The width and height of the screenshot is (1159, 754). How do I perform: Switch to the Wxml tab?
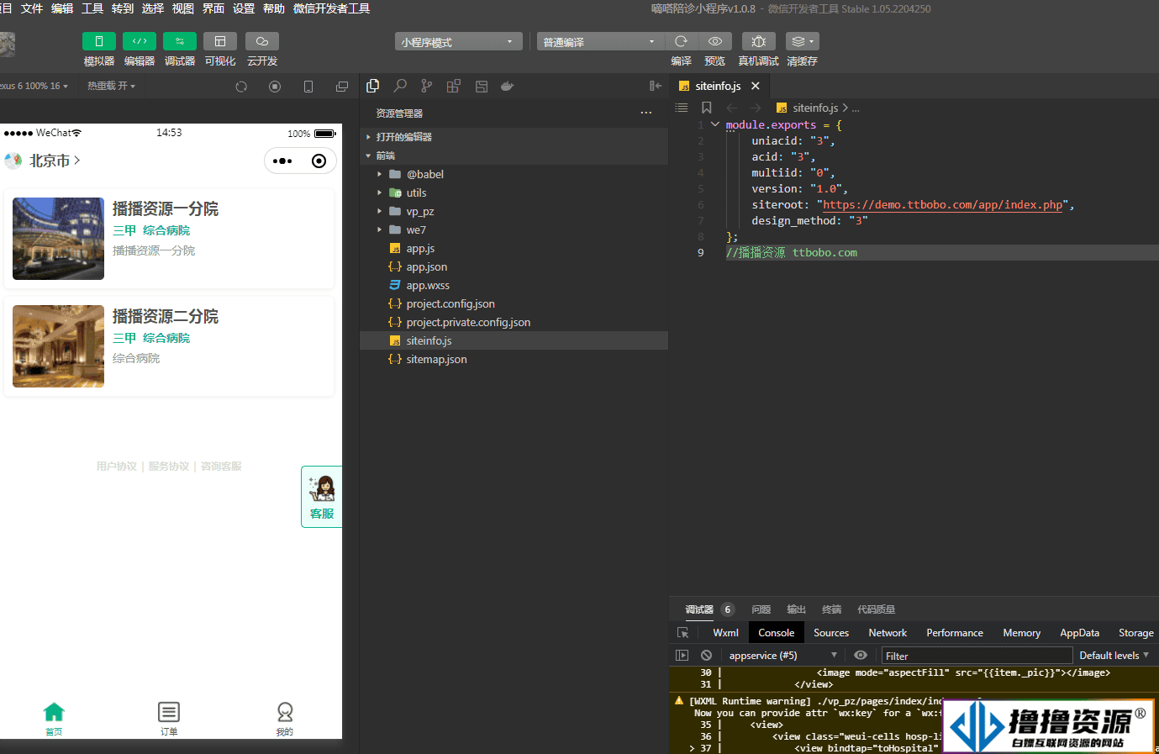tap(725, 633)
